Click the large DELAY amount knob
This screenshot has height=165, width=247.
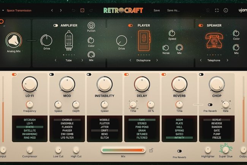click(x=142, y=84)
